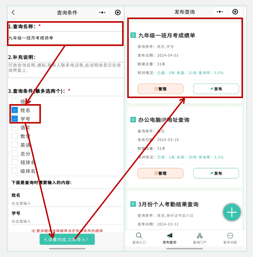
Task: Uncheck the 学号 checkbox
Action: click(15, 119)
